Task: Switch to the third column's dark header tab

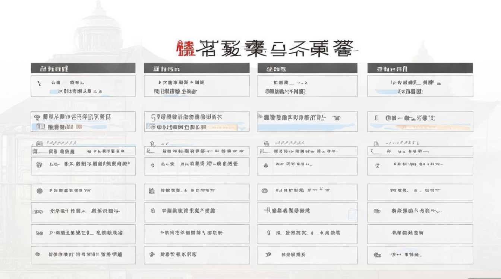Action: click(308, 68)
